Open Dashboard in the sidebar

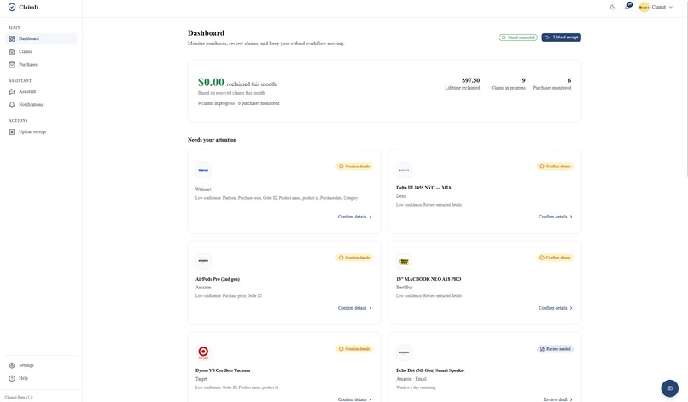pyautogui.click(x=41, y=38)
